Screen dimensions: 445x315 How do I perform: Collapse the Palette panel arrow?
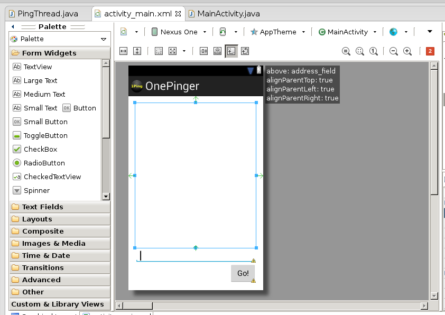13,26
